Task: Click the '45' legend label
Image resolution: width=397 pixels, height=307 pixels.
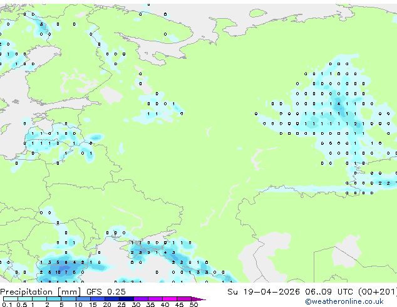Action: (x=179, y=304)
